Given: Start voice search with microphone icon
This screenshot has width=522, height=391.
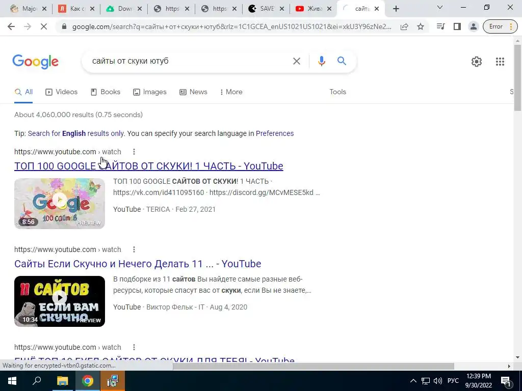Looking at the screenshot, I should point(321,61).
